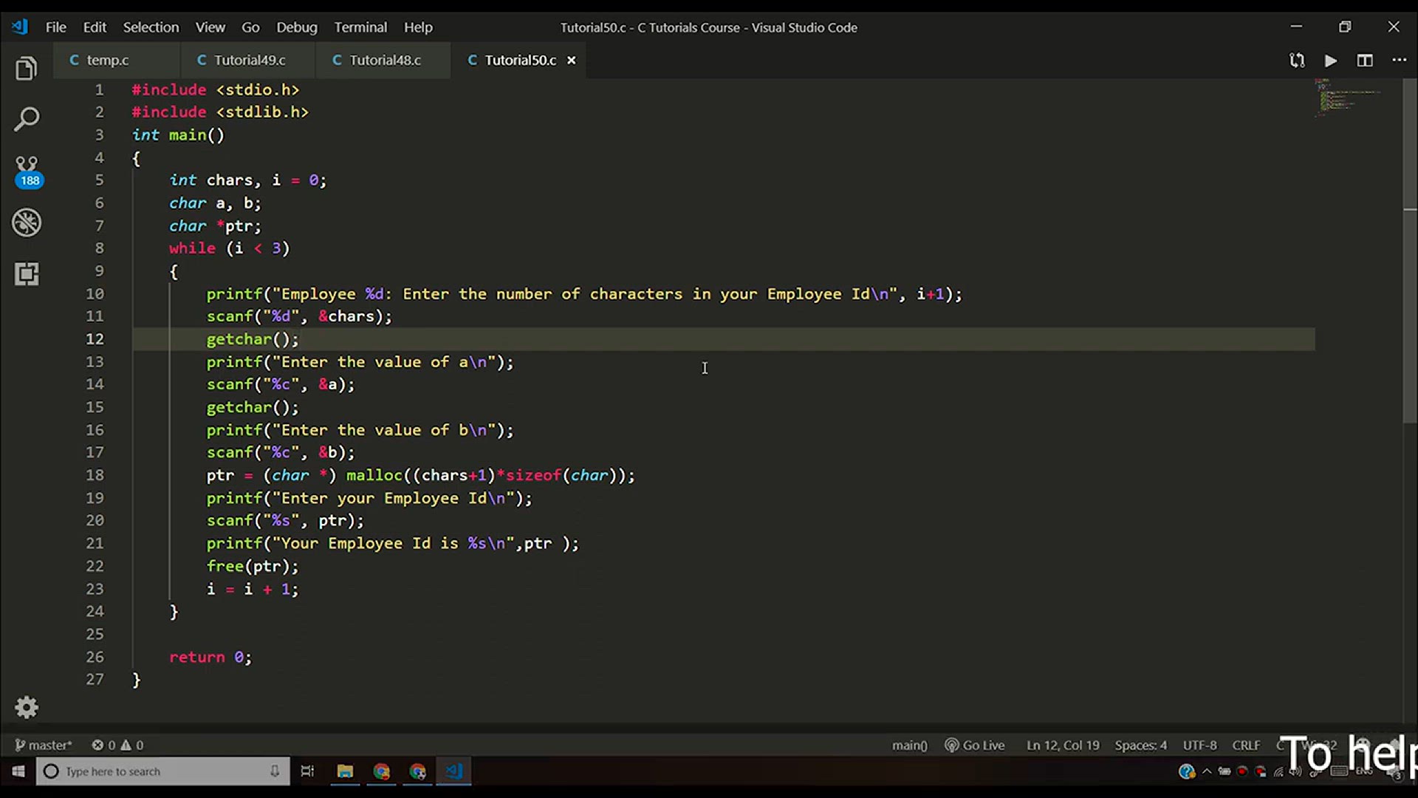The width and height of the screenshot is (1418, 798).
Task: Run code with the play triangle icon
Action: click(x=1331, y=61)
